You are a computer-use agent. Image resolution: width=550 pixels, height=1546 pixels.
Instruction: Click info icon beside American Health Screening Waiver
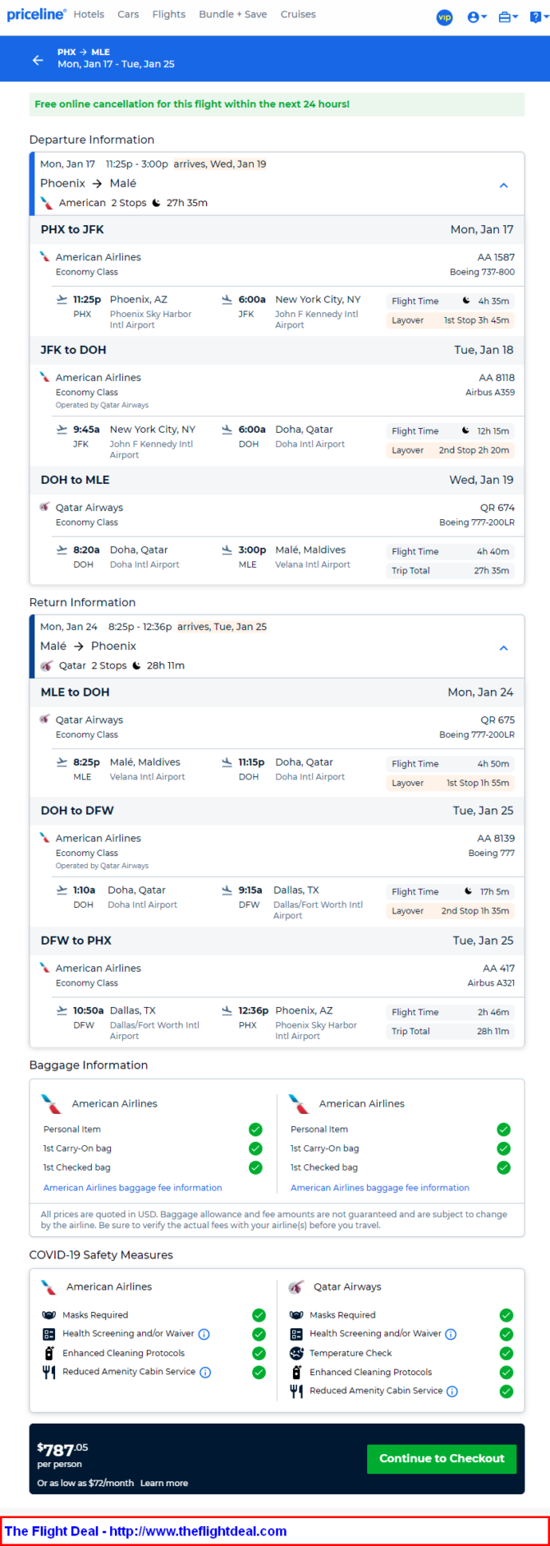coord(204,1334)
